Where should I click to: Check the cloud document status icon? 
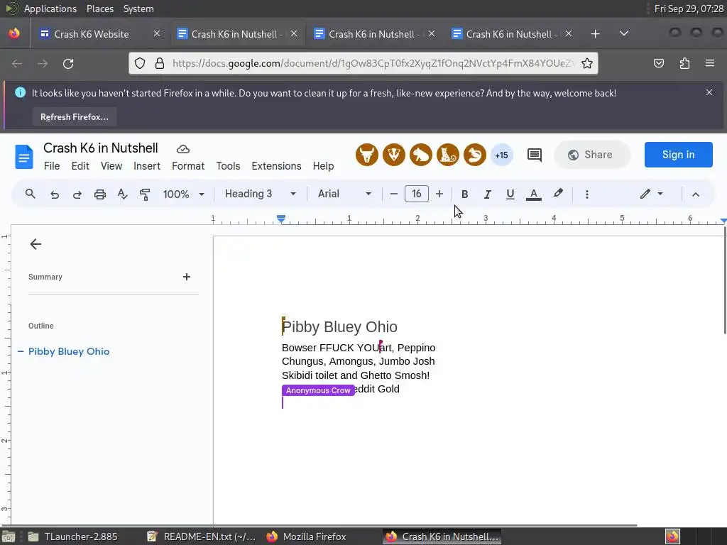coord(183,149)
